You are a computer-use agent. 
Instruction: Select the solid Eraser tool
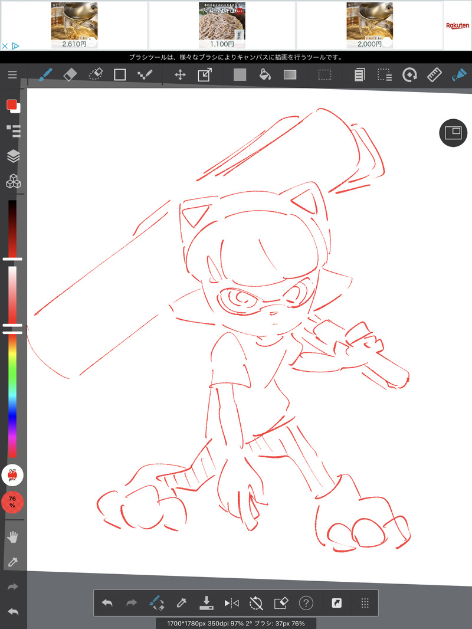click(70, 74)
